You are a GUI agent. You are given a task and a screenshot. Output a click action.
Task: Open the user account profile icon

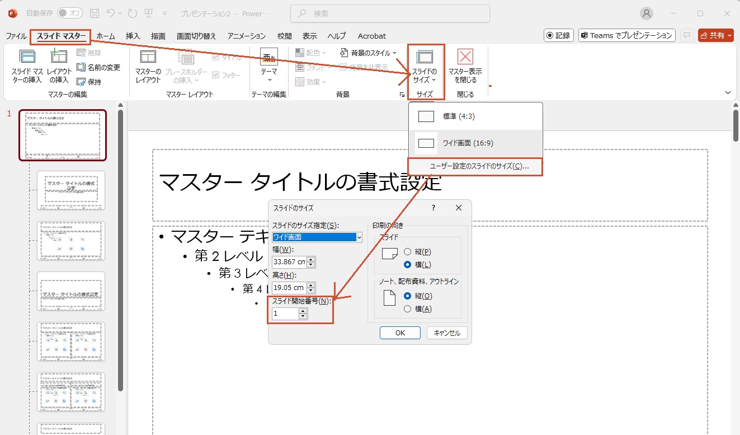(x=647, y=13)
